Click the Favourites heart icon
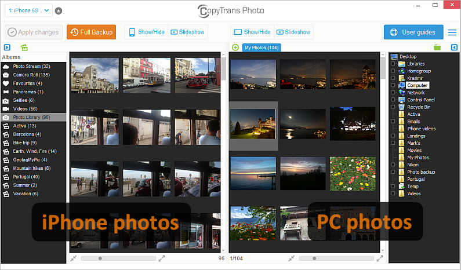This screenshot has width=461, height=270. point(6,83)
